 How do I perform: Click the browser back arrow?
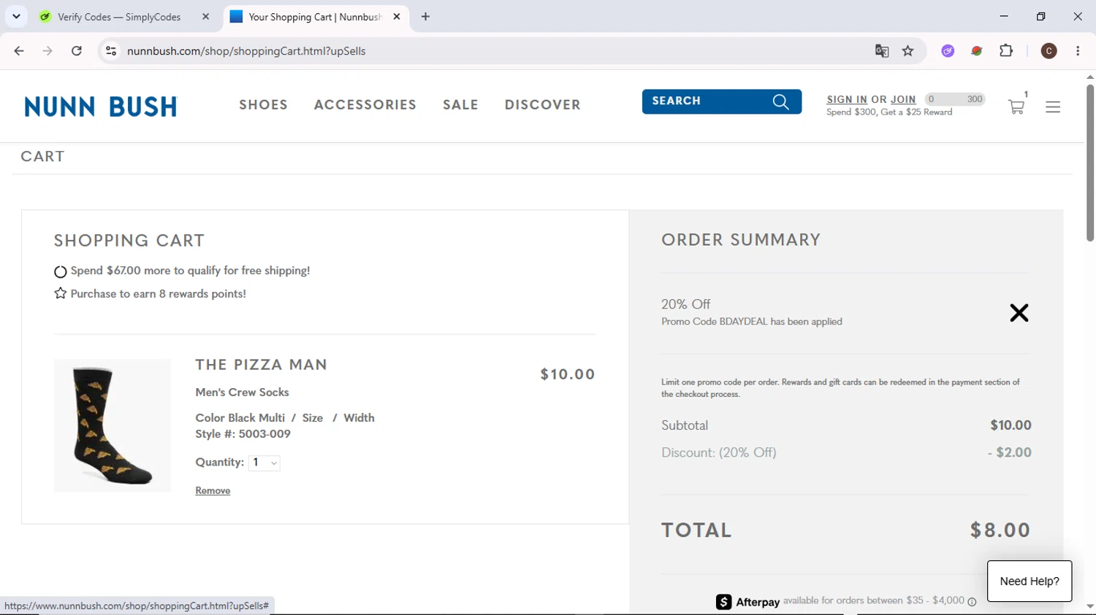[19, 51]
